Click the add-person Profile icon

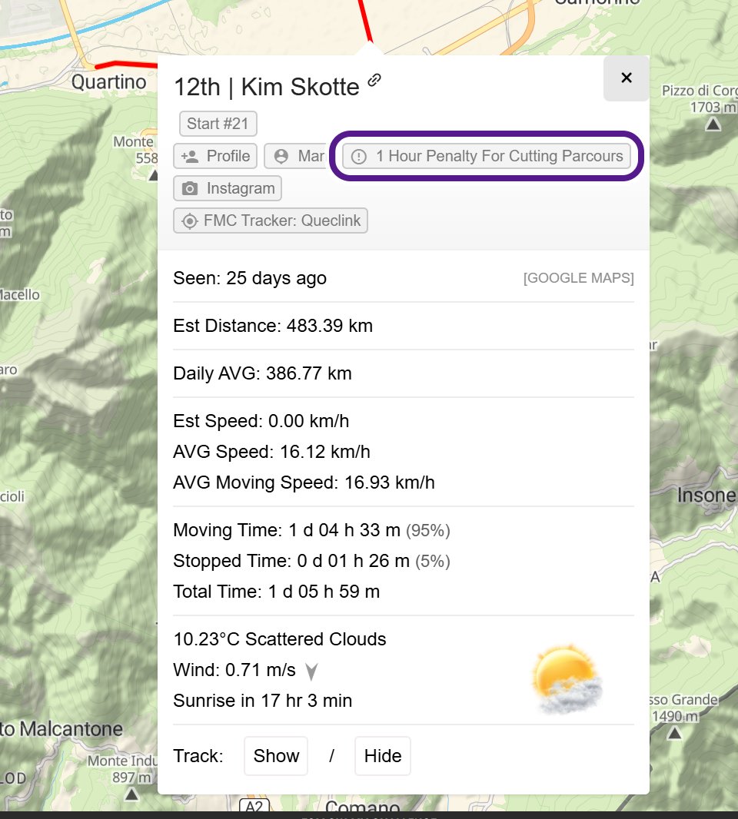190,156
